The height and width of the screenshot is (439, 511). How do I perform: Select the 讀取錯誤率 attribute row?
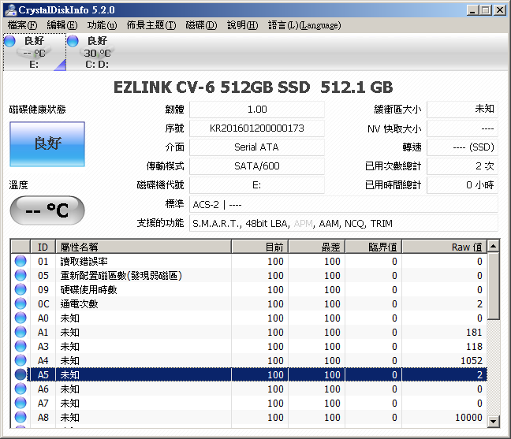pos(249,261)
